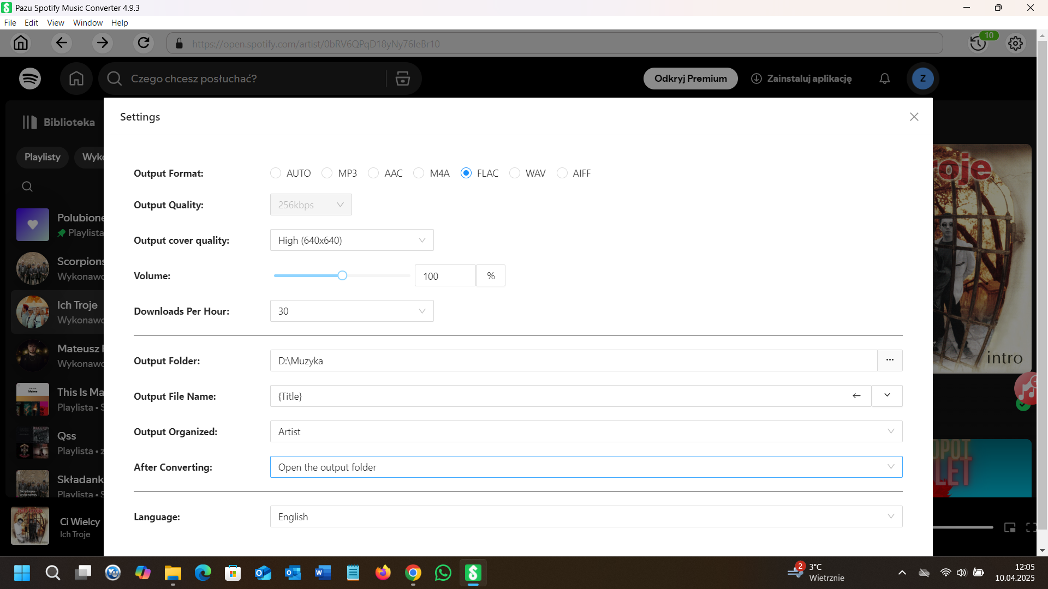This screenshot has width=1048, height=589.
Task: Open the settings gear icon
Action: [1015, 44]
